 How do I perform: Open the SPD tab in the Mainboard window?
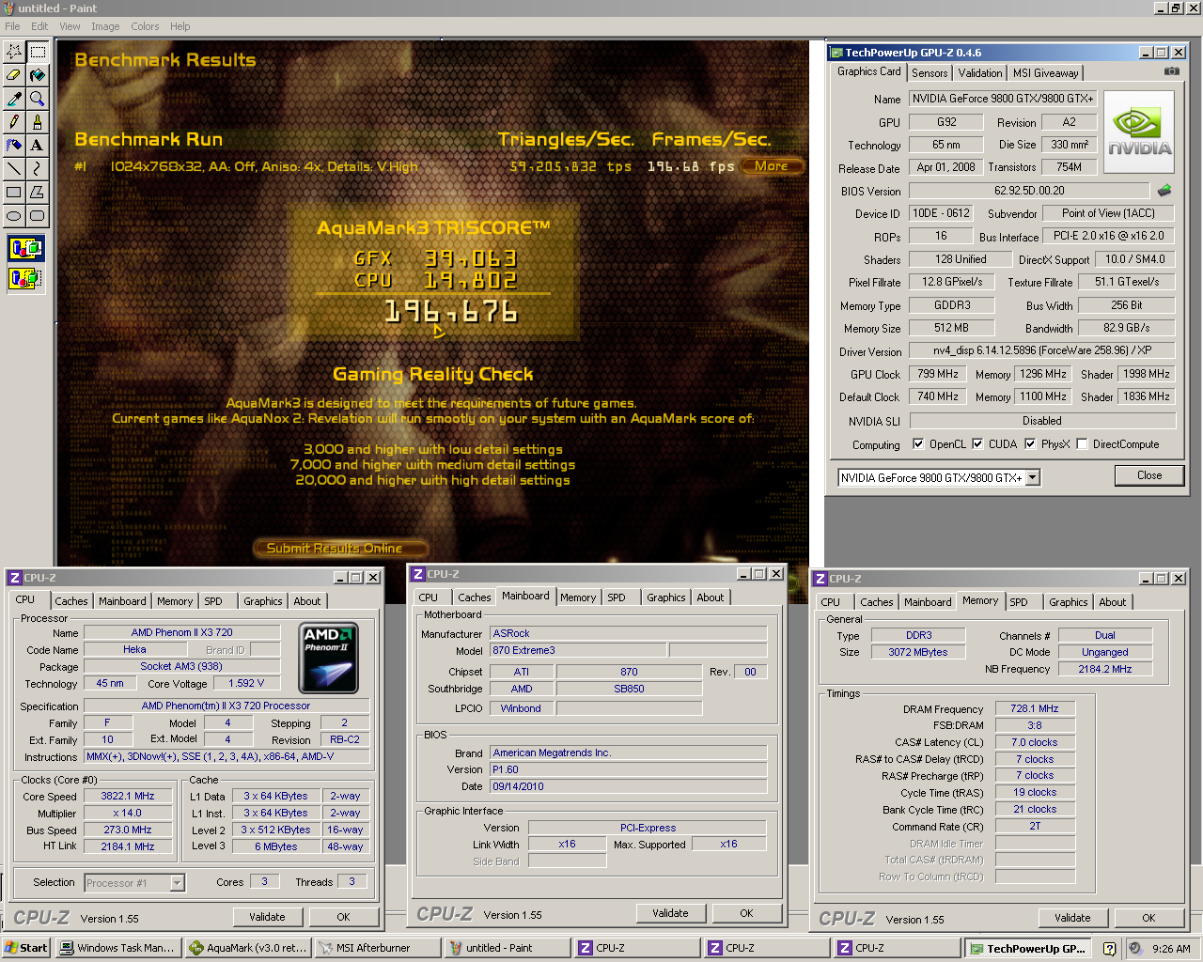(617, 597)
